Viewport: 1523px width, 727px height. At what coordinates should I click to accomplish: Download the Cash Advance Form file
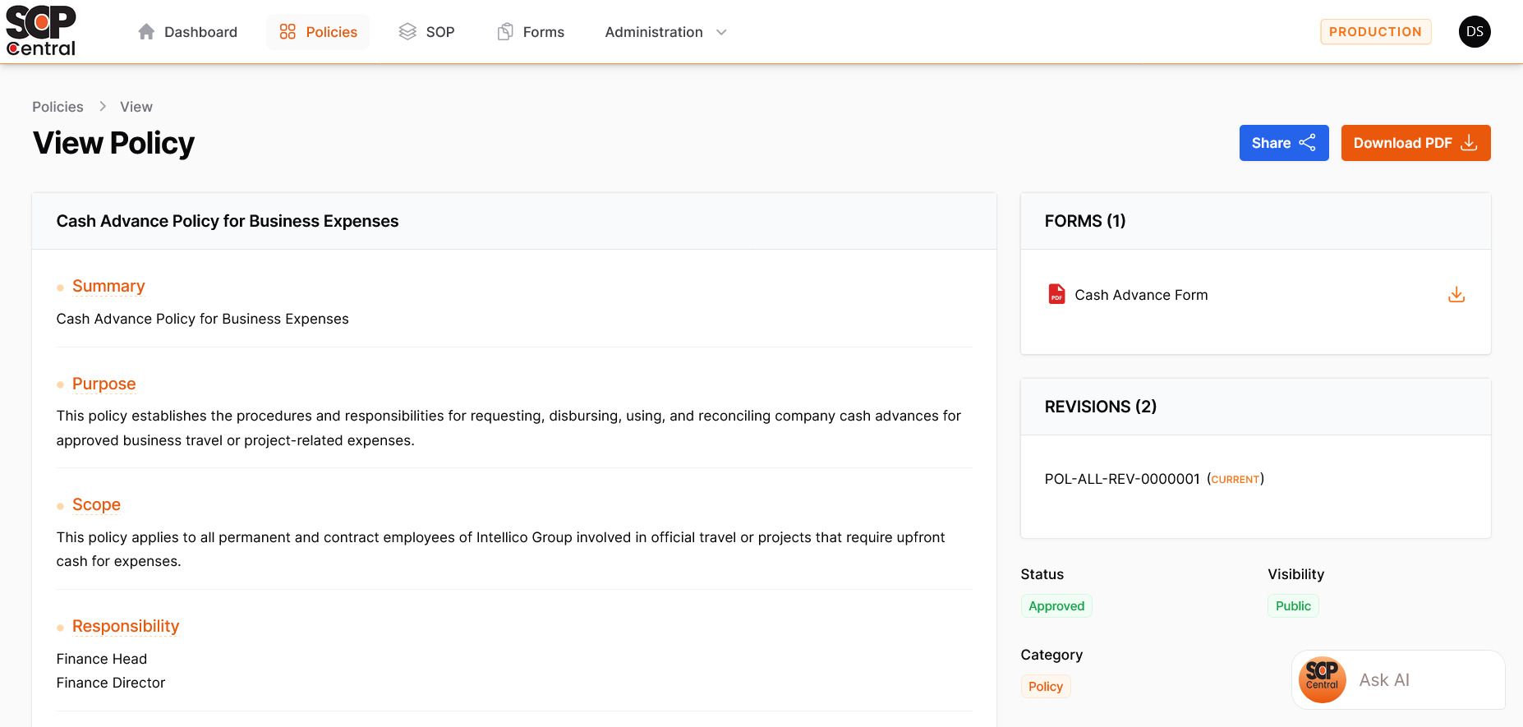click(1456, 295)
